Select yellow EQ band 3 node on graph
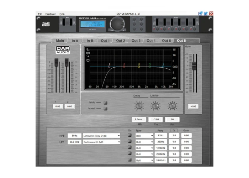Image resolution: width=249 pixels, height=178 pixels. point(139,67)
